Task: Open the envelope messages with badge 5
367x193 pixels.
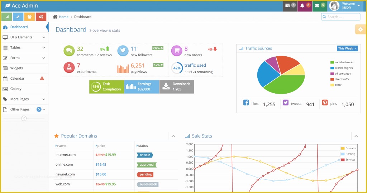Action: [x=319, y=6]
